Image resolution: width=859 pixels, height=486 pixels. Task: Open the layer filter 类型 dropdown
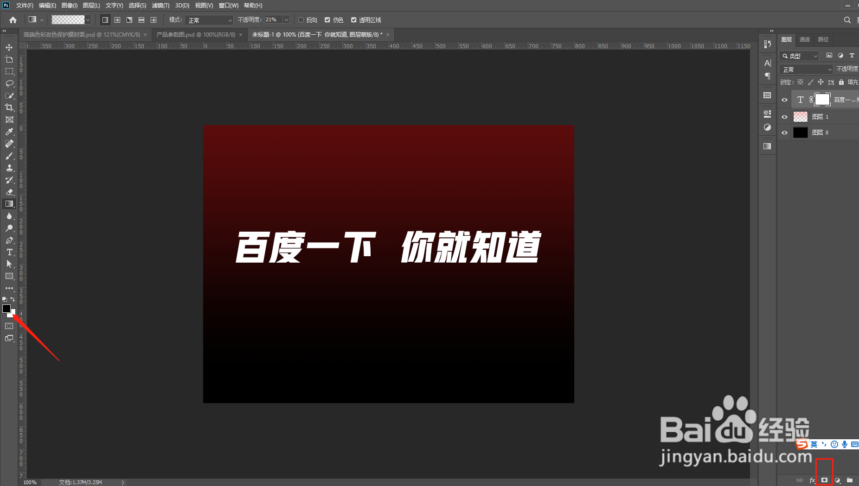point(799,56)
